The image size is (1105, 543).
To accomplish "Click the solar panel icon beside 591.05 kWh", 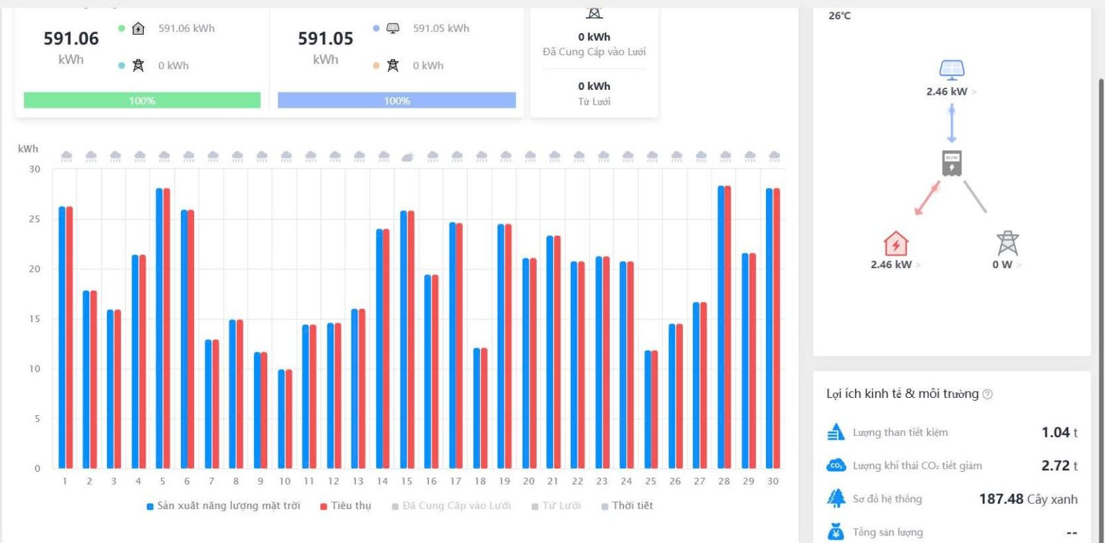I will (393, 28).
